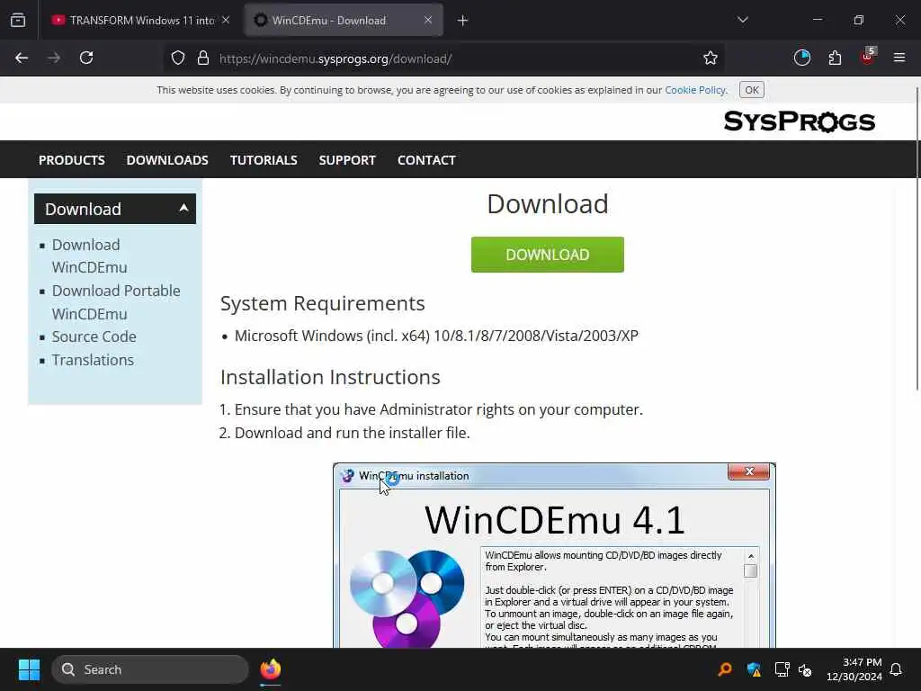Image resolution: width=921 pixels, height=691 pixels.
Task: Open the Cookie Policy link
Action: (x=695, y=90)
